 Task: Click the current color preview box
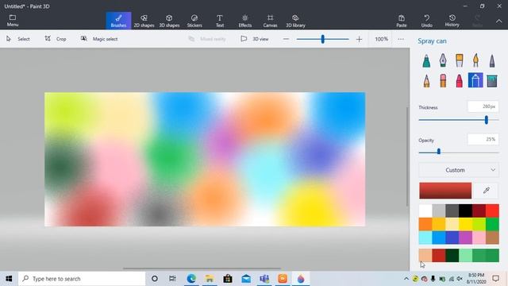(x=445, y=191)
